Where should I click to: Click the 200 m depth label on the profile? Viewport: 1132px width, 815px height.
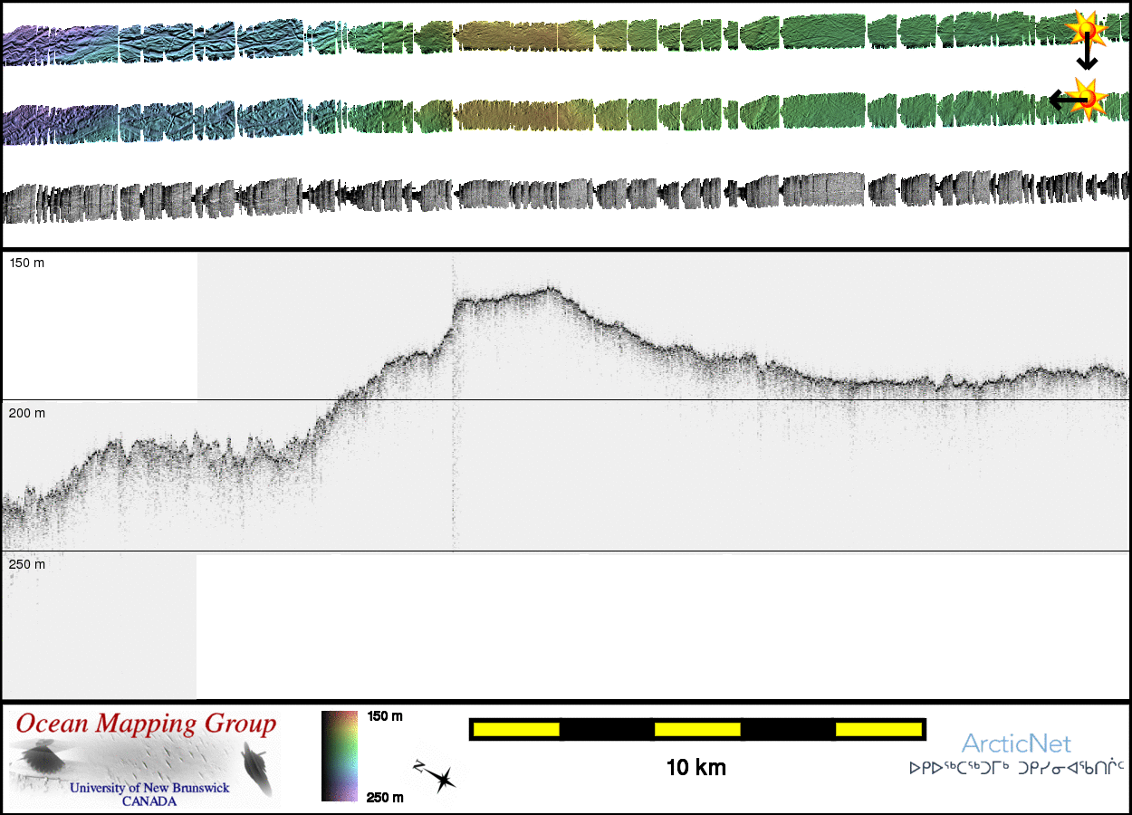(x=27, y=414)
